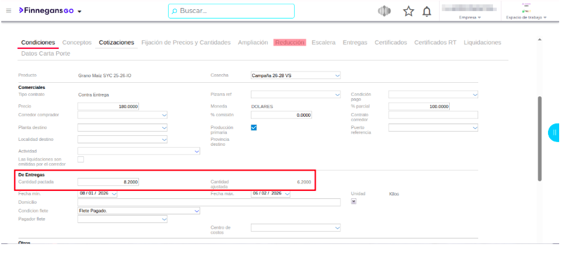Click the small arrow button under Unidad
The image size is (561, 257).
(x=353, y=202)
